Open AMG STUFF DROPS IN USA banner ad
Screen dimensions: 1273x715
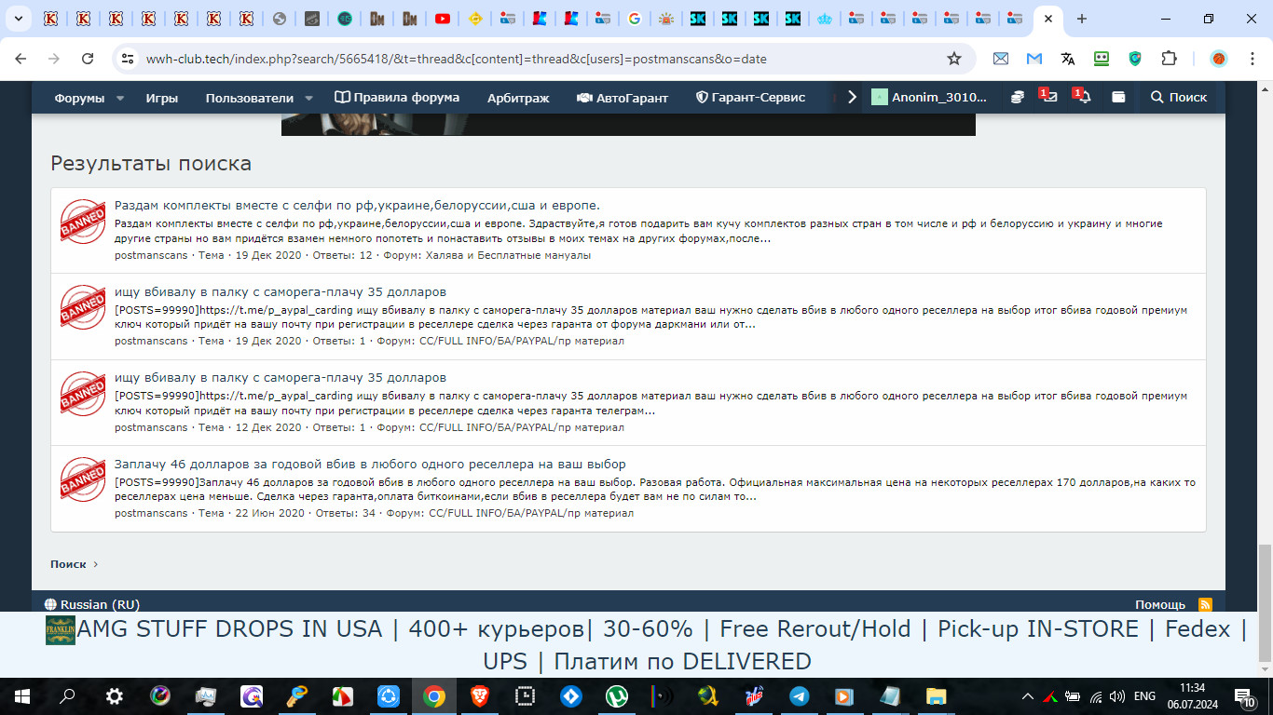pyautogui.click(x=647, y=645)
